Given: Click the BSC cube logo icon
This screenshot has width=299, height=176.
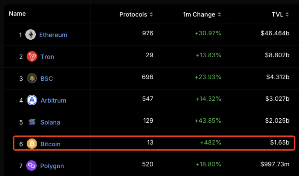Looking at the screenshot, I should coord(32,78).
